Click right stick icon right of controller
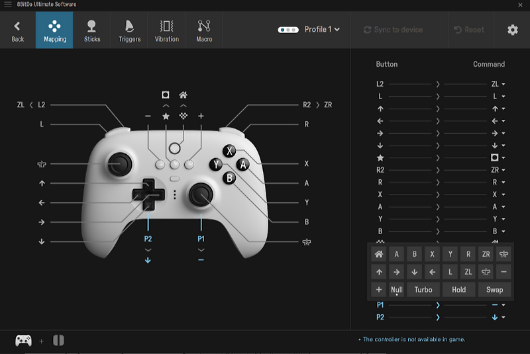Image resolution: width=530 pixels, height=354 pixels. 307,242
